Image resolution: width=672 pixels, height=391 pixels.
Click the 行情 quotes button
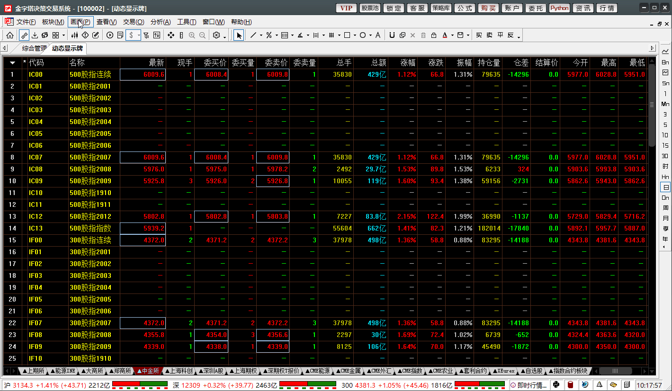tap(607, 8)
